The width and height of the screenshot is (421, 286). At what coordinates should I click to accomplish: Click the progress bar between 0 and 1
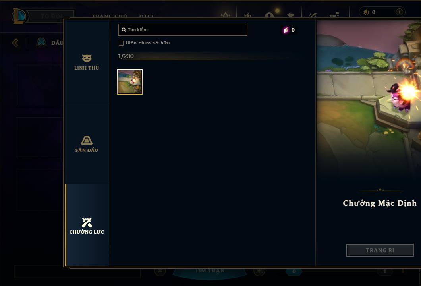point(339,271)
